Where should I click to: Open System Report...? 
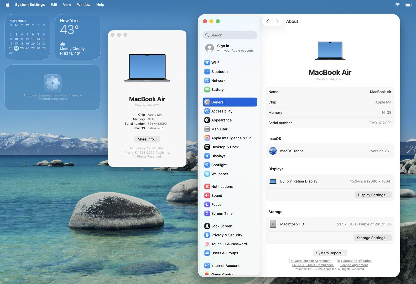[x=330, y=253]
